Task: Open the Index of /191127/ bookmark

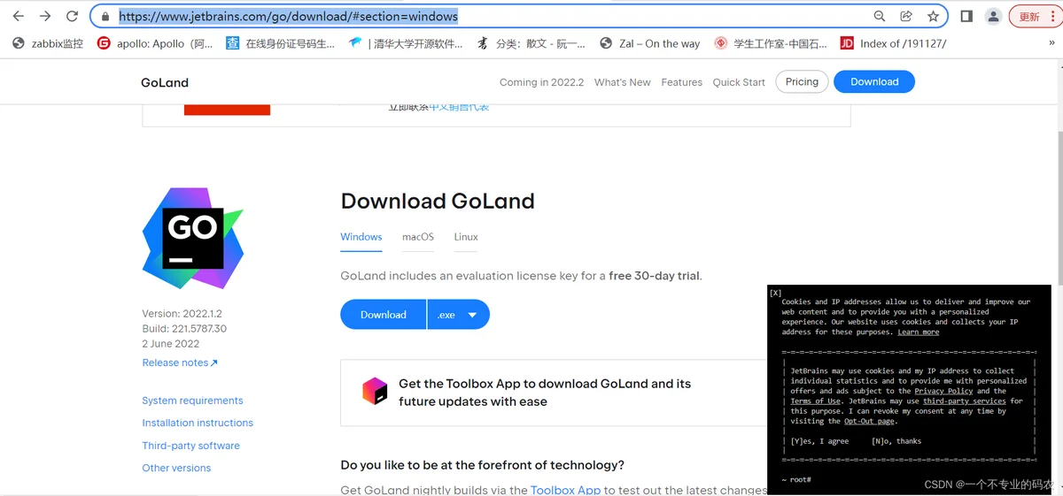Action: [x=893, y=43]
